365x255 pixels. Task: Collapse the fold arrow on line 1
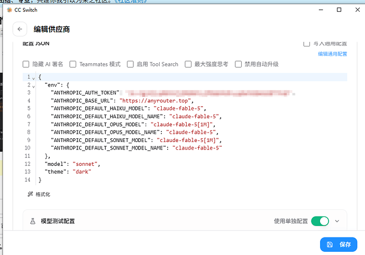pos(33,79)
